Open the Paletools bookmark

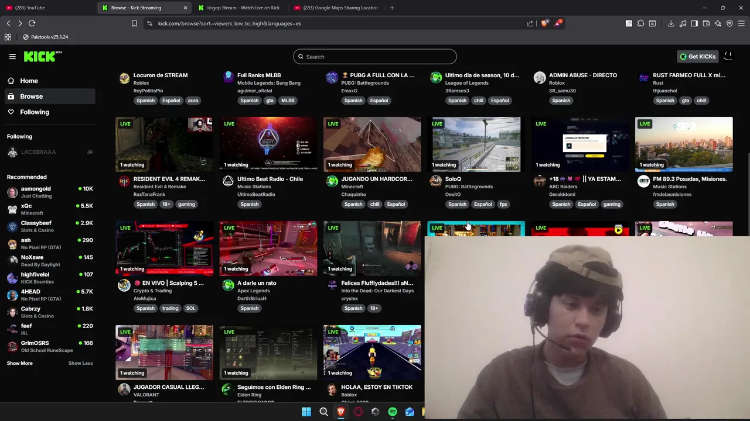45,37
